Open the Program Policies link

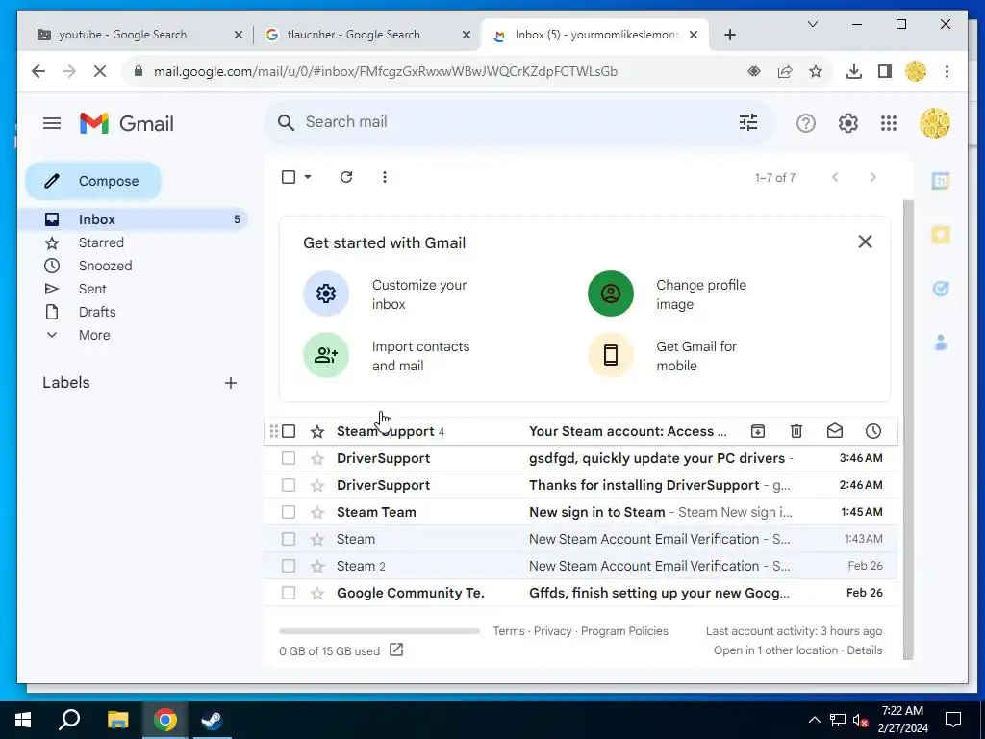click(x=623, y=631)
